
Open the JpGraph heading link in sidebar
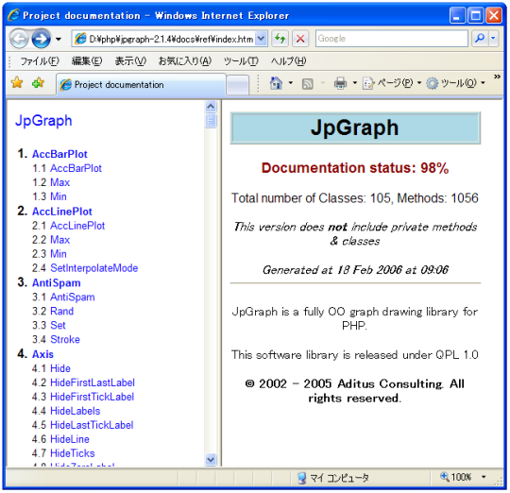(x=43, y=121)
